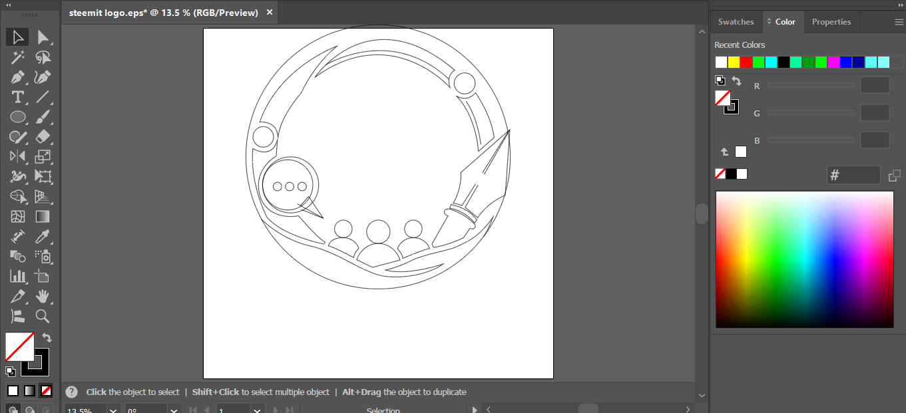Reset to default fill and stroke in toolbar
This screenshot has width=906, height=413.
(11, 371)
